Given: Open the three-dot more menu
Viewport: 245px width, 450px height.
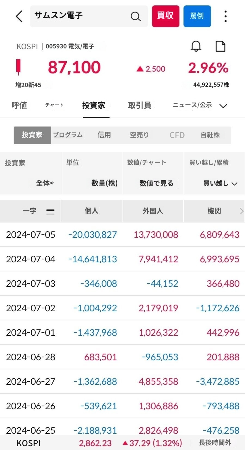Looking at the screenshot, I should pyautogui.click(x=225, y=16).
